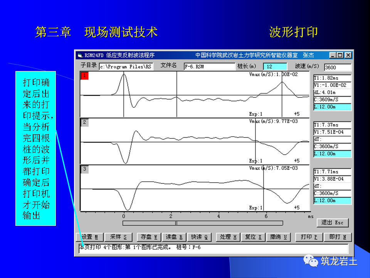
Task: Click the L:12.00m box for channel 3
Action: [332, 200]
